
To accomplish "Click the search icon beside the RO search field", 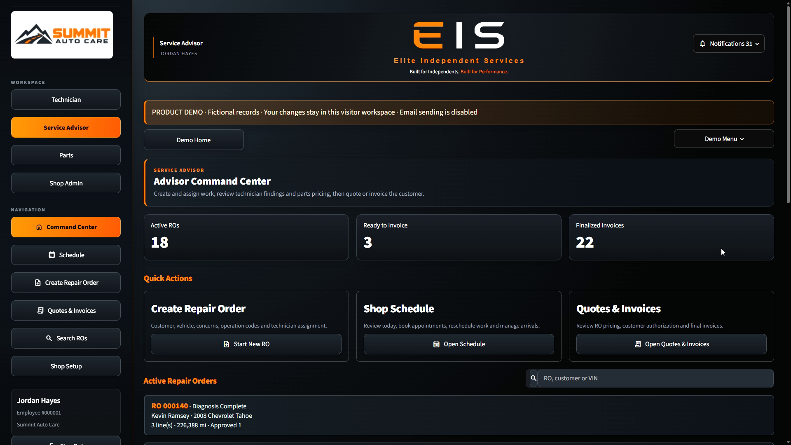I will (534, 378).
